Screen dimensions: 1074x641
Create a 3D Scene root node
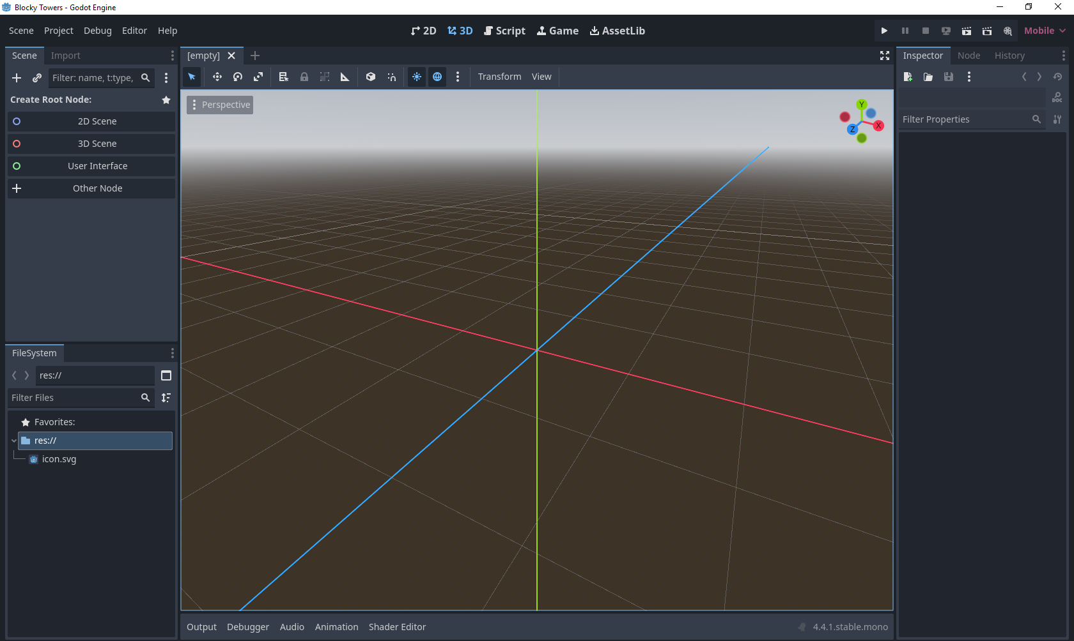click(x=91, y=144)
